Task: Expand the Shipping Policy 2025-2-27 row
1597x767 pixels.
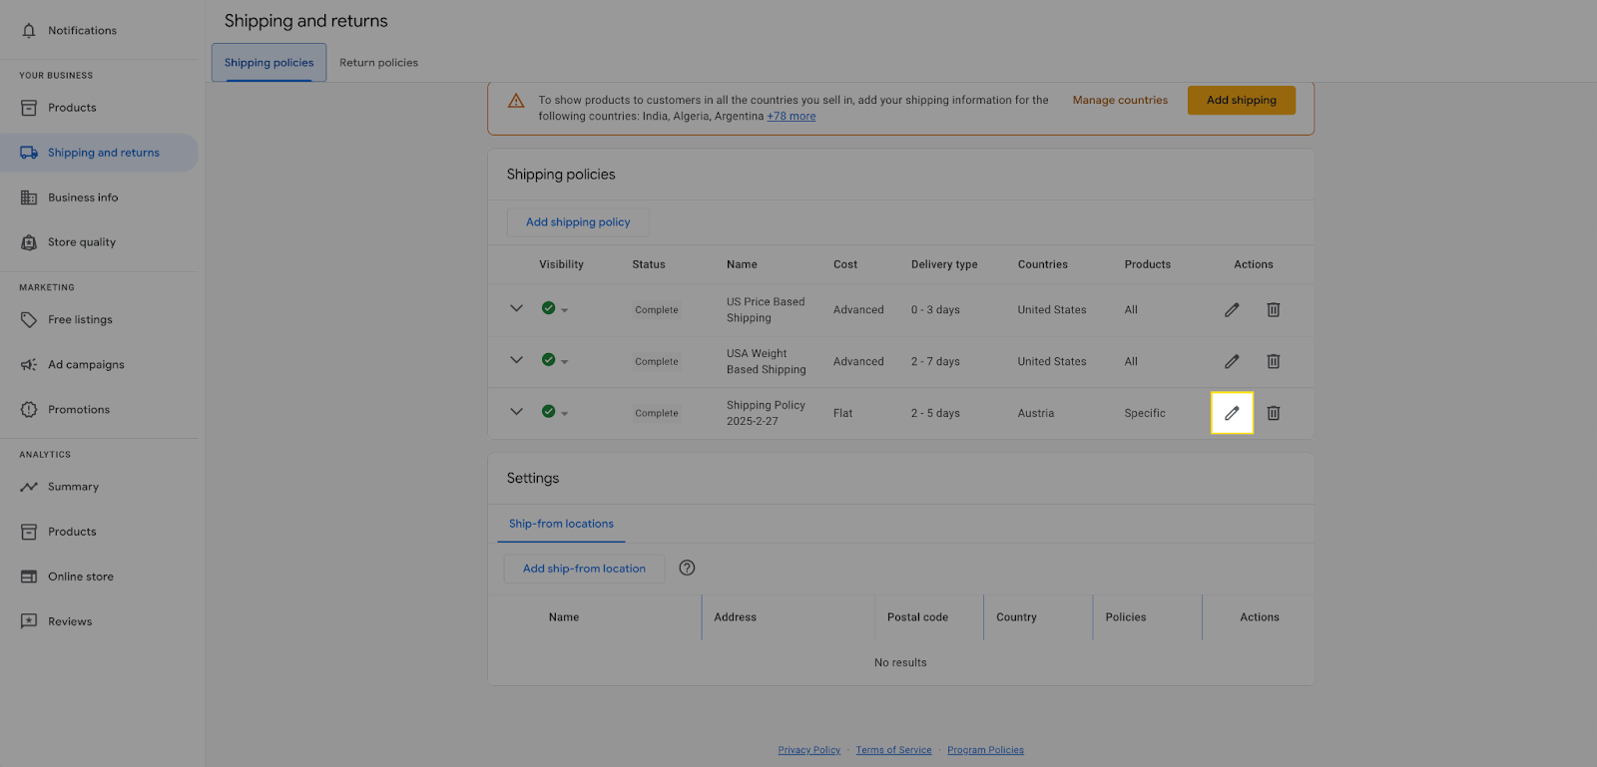Action: pos(516,412)
